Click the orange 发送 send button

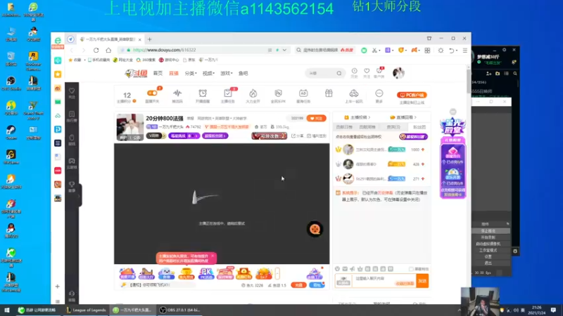coord(422,281)
